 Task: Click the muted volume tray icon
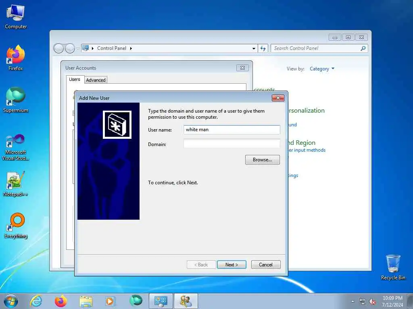[372, 302]
